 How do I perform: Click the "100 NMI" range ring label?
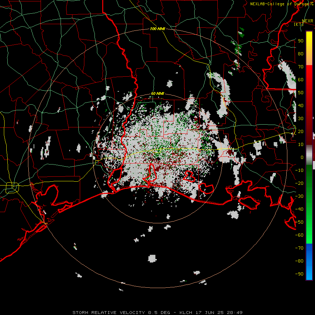point(157,29)
